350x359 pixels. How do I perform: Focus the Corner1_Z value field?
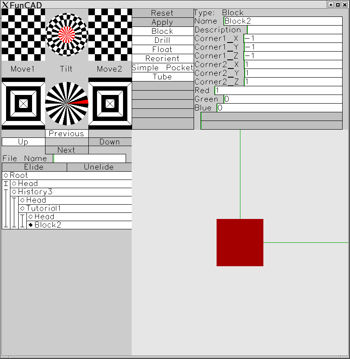point(293,56)
